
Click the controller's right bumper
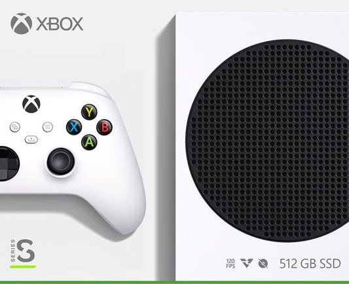pos(89,89)
